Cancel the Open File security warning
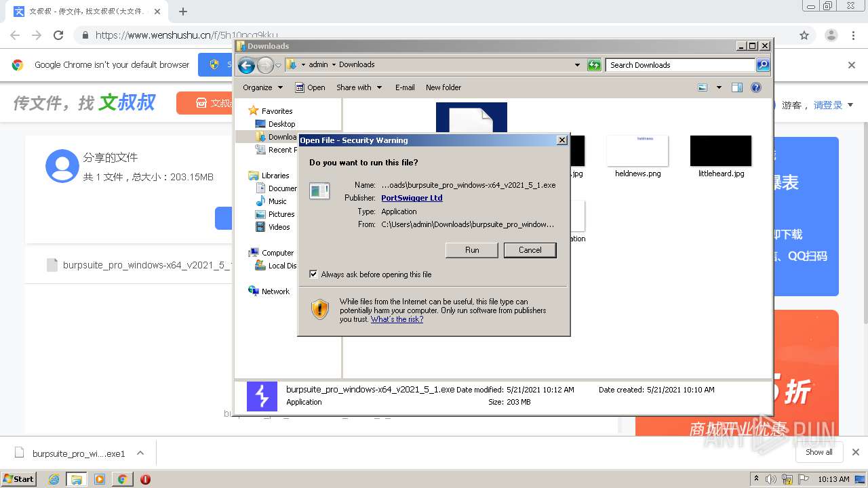868x488 pixels. coord(530,250)
